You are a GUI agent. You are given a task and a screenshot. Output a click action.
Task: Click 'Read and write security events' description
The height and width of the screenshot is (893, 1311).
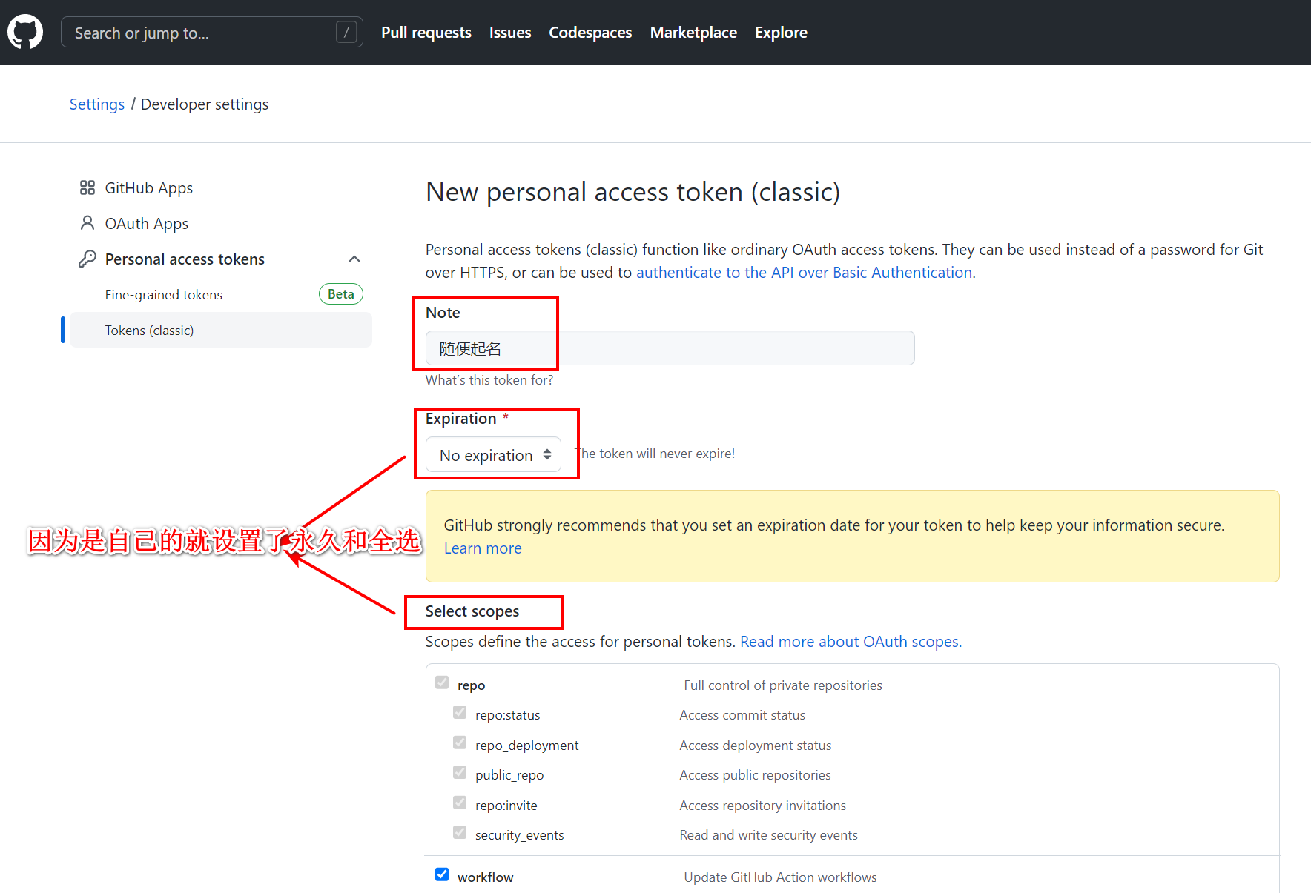pos(768,835)
